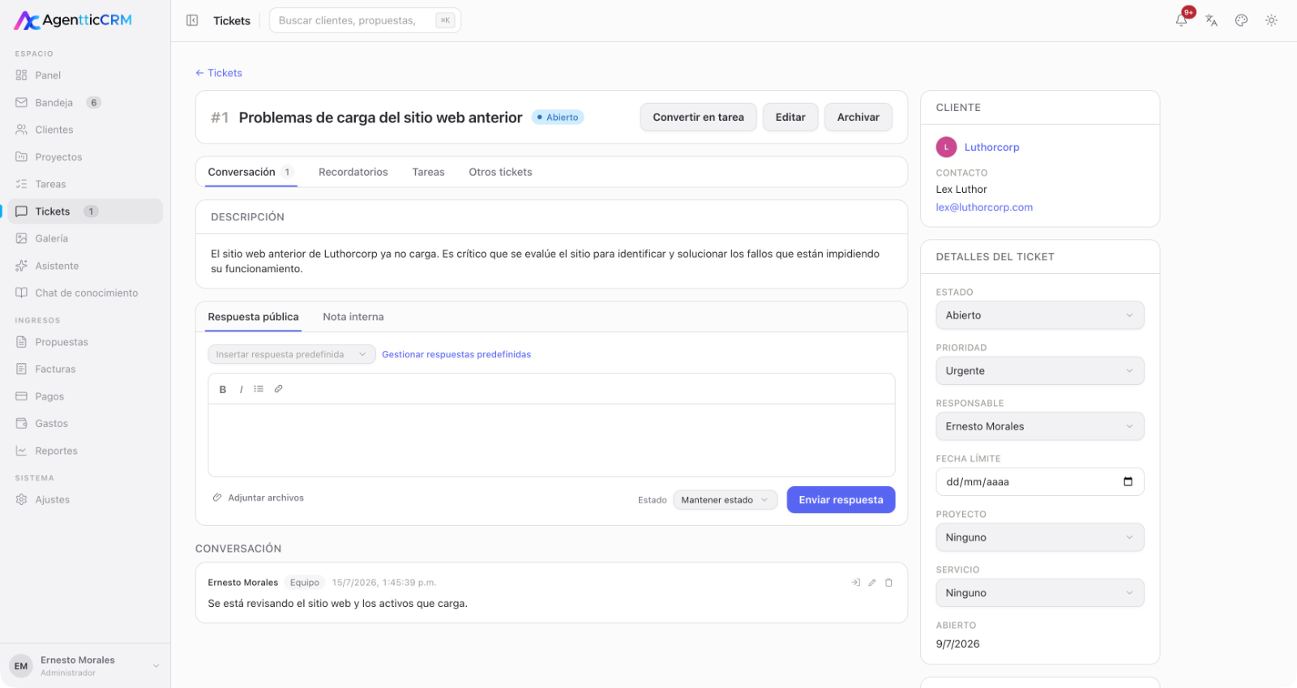Screen dimensions: 1297x688
Task: Open Gastos in the sidebar
Action: (85, 423)
